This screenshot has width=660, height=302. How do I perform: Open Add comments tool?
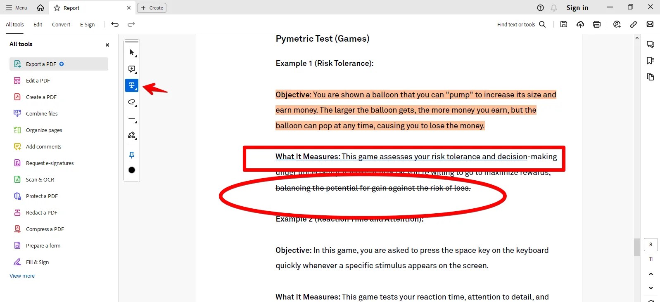tap(59, 146)
